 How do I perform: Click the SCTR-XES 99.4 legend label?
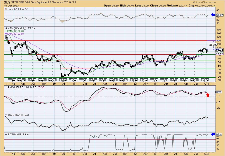(x=18, y=134)
